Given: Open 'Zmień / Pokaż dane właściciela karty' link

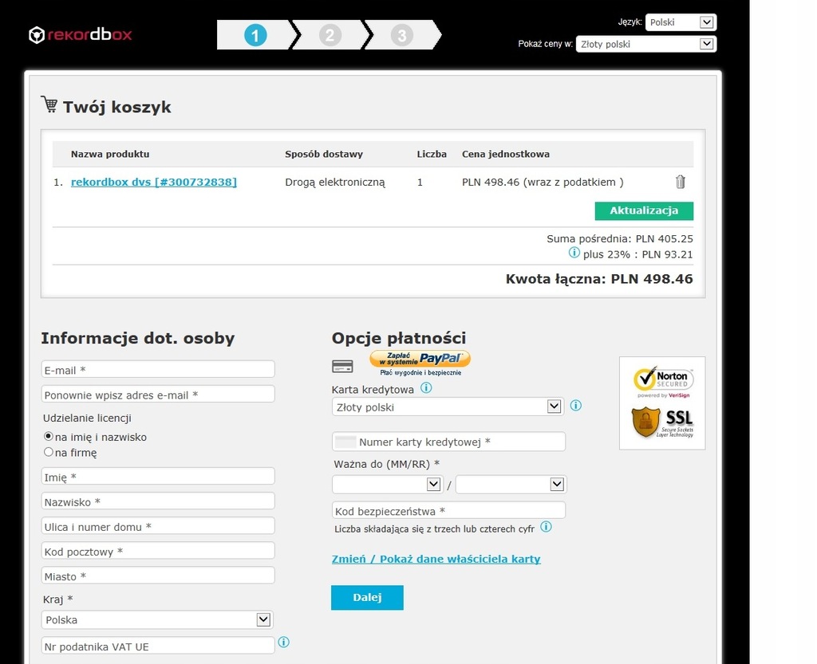Looking at the screenshot, I should click(x=436, y=559).
